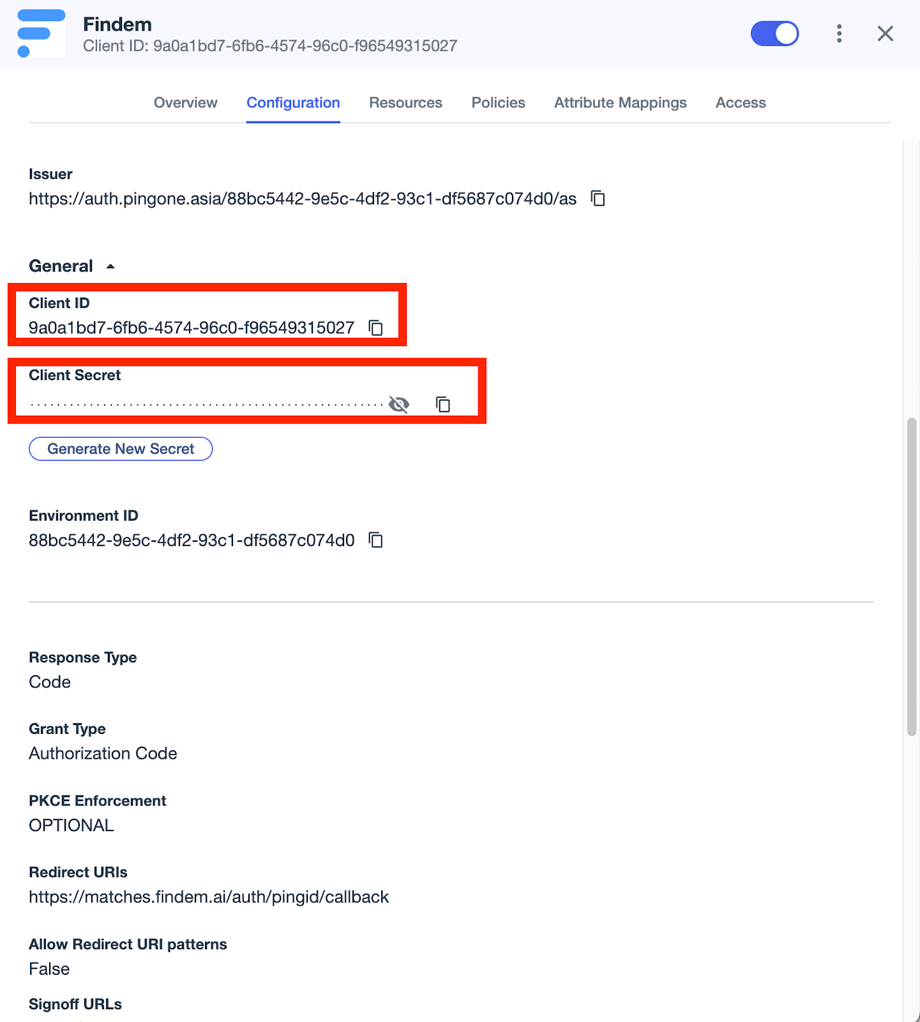Reveal the hidden Client Secret

399,404
